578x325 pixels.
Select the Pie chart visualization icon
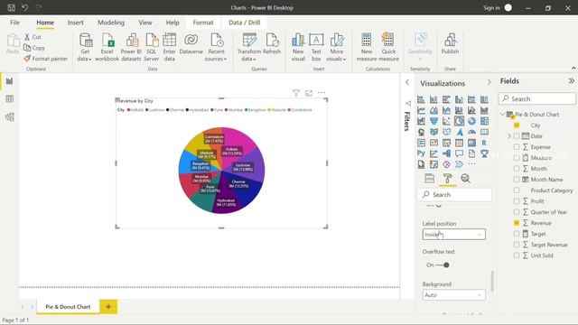point(459,121)
